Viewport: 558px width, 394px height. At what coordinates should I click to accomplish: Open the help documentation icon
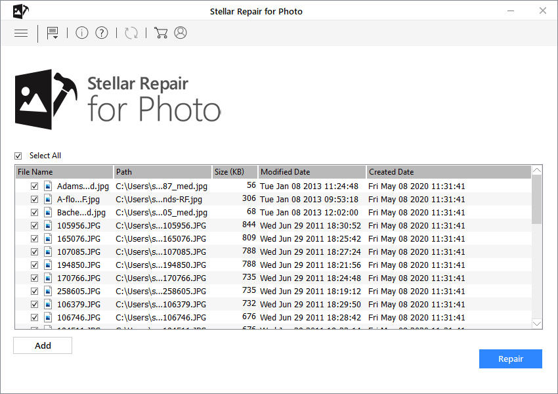[101, 33]
